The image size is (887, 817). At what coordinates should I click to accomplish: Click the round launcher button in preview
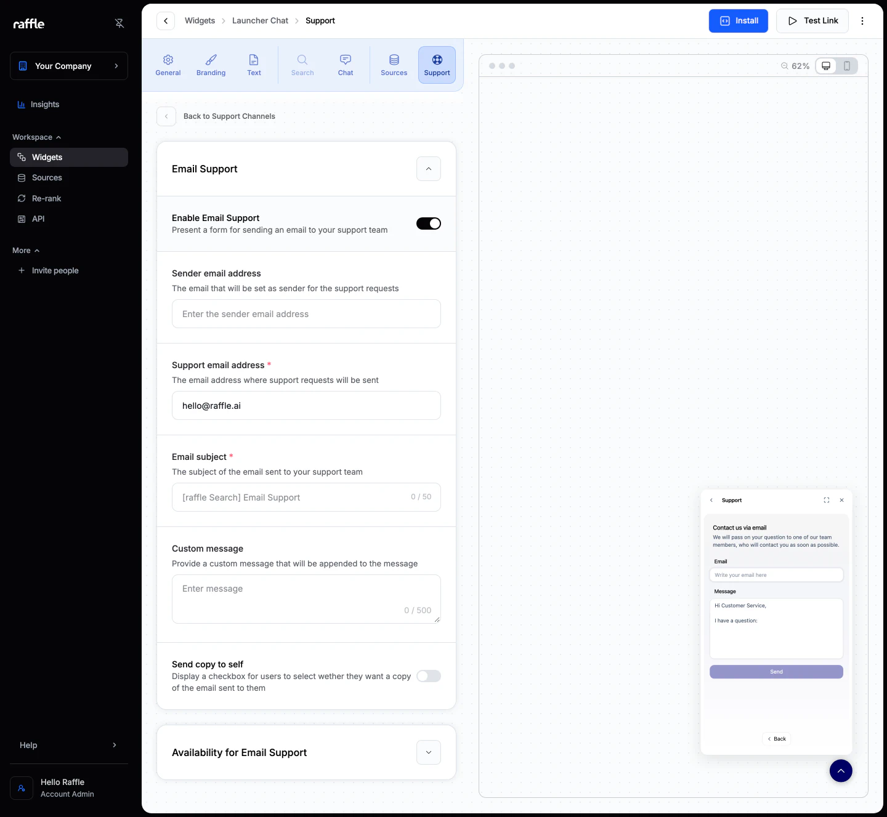pos(841,771)
